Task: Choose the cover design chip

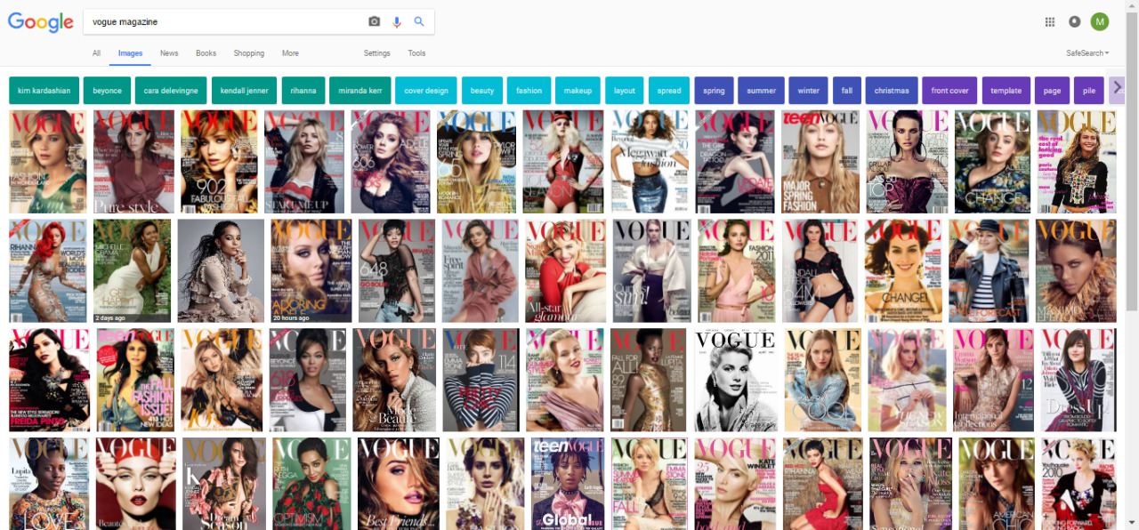Action: [x=426, y=91]
